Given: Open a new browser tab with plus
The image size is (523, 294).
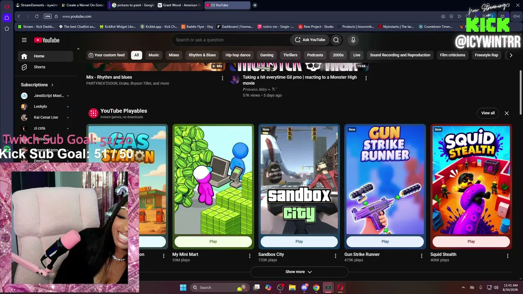Looking at the screenshot, I should (x=255, y=5).
